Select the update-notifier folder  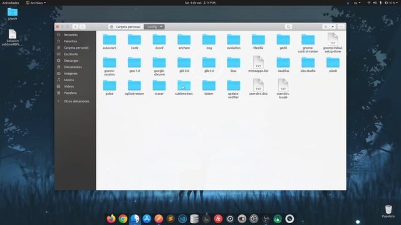coord(234,89)
